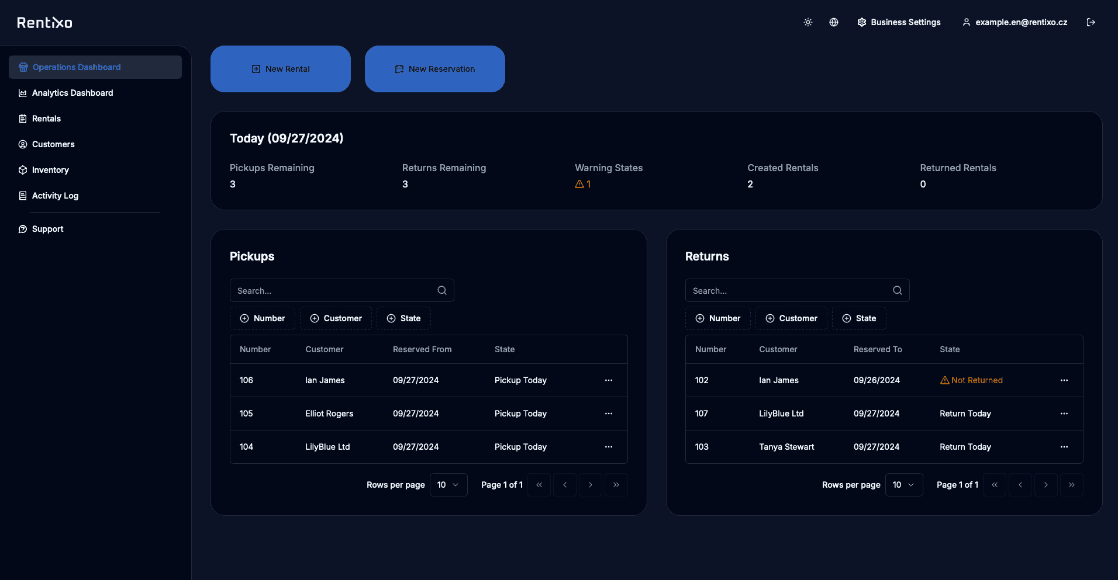Open the Rentals section from the sidebar
The height and width of the screenshot is (580, 1118).
pyautogui.click(x=46, y=119)
